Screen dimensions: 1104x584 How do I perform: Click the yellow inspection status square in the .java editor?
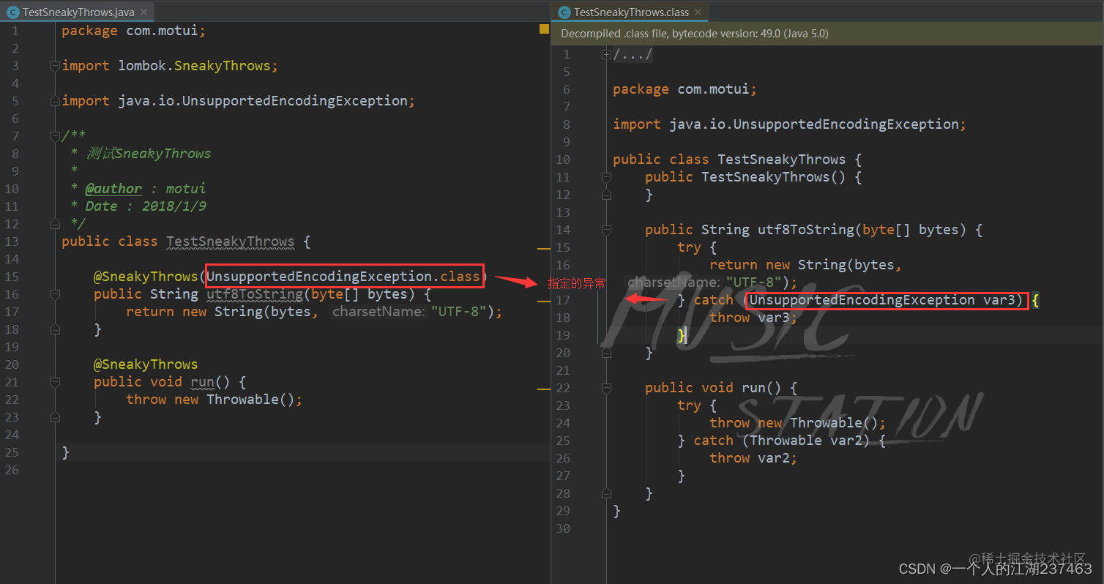(x=544, y=29)
